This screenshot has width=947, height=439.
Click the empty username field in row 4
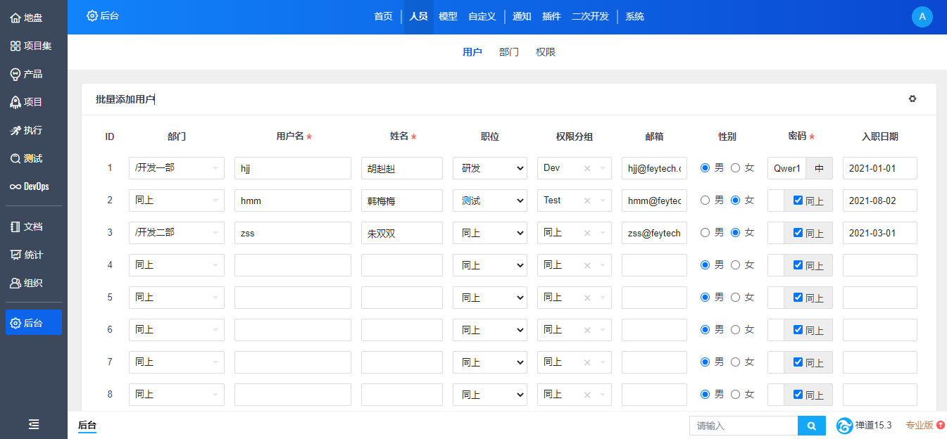(293, 265)
